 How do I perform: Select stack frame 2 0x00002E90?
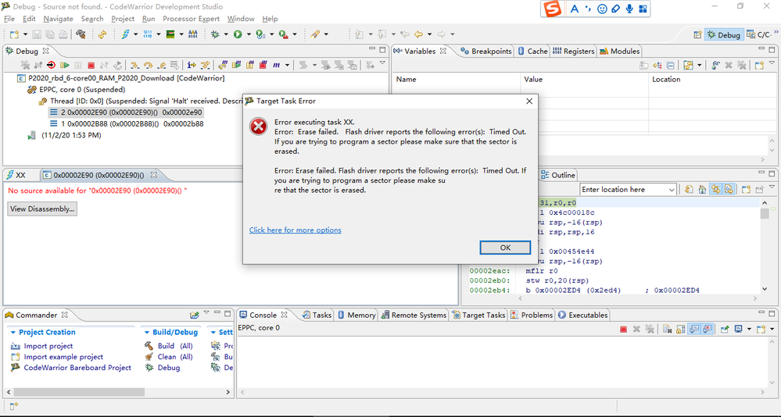(126, 112)
